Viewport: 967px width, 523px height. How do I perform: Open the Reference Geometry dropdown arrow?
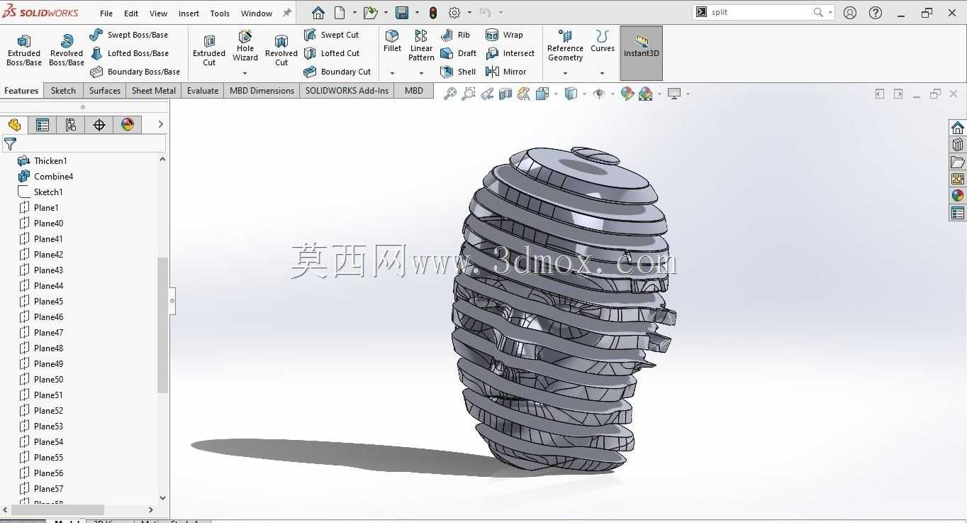(565, 73)
